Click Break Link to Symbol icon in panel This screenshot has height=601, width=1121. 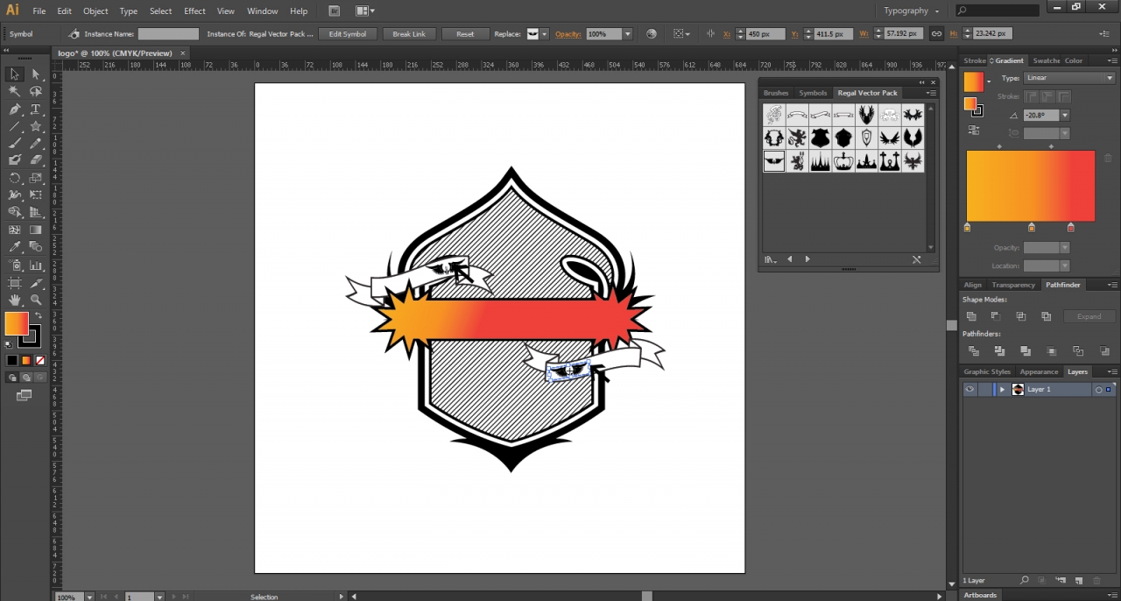click(x=916, y=259)
